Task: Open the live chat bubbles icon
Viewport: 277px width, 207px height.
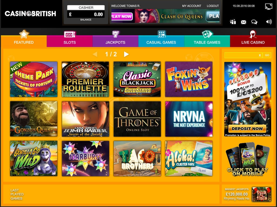Action: [x=254, y=22]
